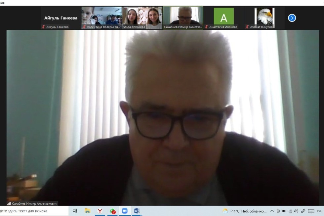Select эльза аппакова's video thumbnail
Screen dimensions: 324x216
pos(142,18)
